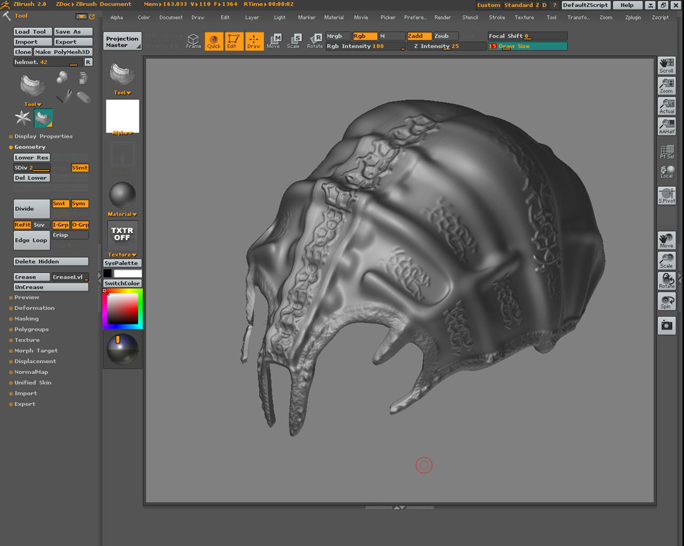Viewport: 684px width, 546px height.
Task: Expand the Deformation subpalette
Action: click(34, 308)
